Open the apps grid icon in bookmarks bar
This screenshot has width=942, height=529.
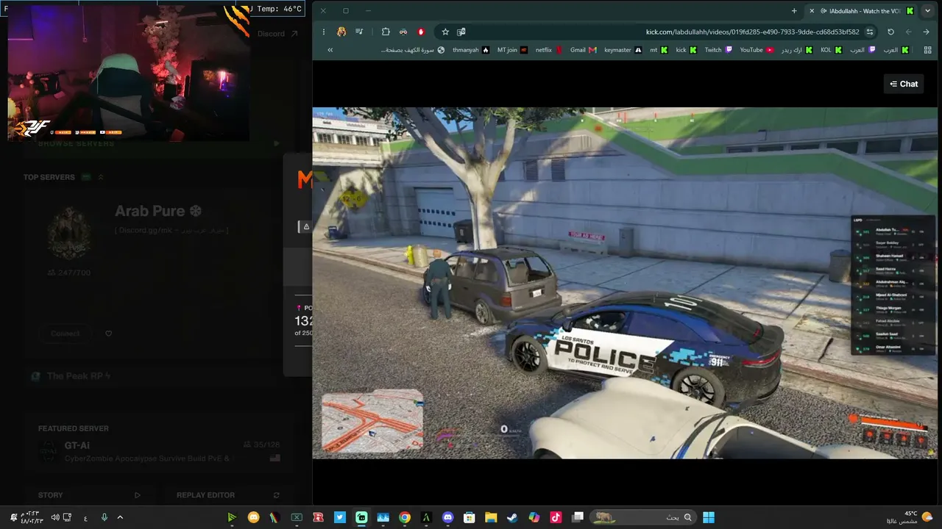pyautogui.click(x=927, y=50)
